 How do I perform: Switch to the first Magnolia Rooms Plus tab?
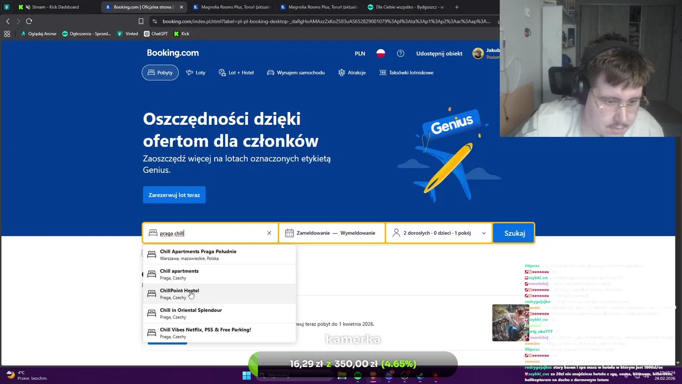pos(232,7)
